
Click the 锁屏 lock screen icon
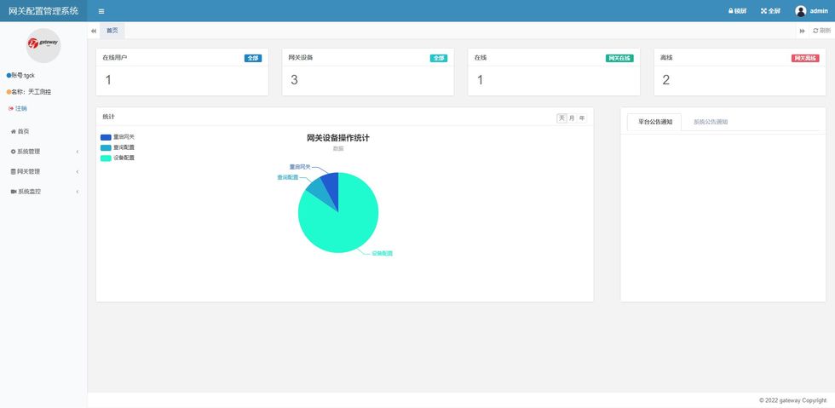[x=731, y=11]
